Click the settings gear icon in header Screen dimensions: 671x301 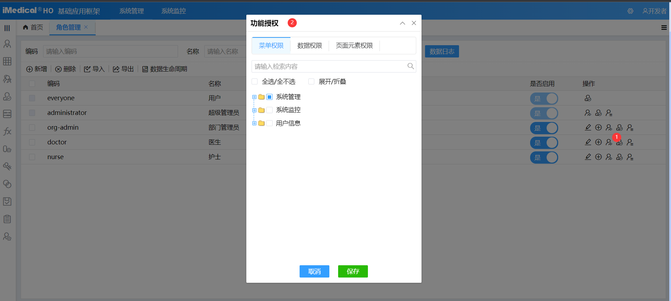630,11
